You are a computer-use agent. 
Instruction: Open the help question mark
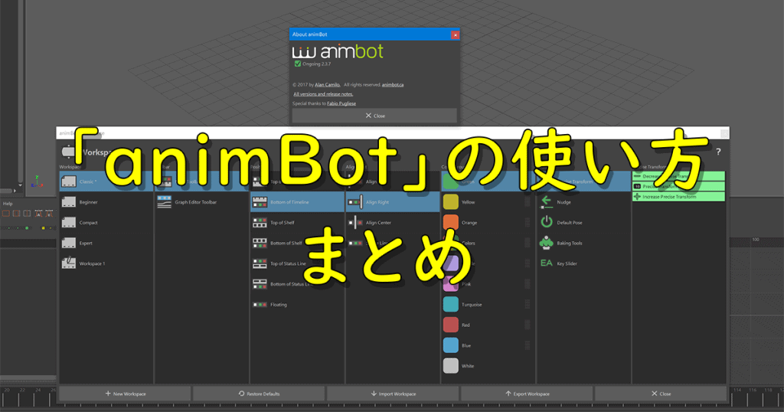[x=718, y=152]
